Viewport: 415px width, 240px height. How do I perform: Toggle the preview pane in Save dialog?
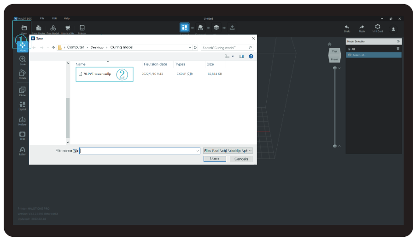click(x=241, y=56)
